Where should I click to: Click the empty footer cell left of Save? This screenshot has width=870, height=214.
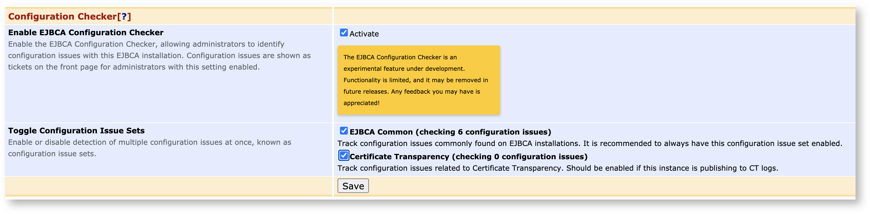168,186
